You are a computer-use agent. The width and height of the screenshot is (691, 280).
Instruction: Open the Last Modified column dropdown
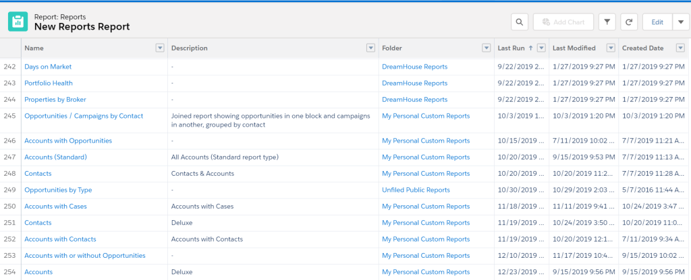point(611,48)
